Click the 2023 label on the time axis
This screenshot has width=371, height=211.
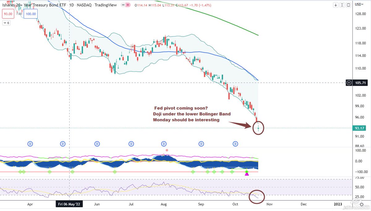(x=338, y=204)
